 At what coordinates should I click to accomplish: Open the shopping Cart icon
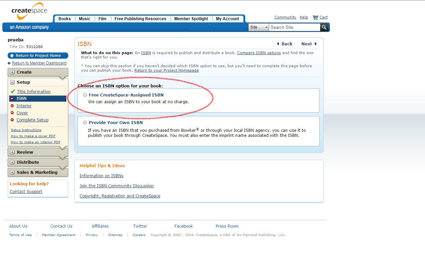[315, 17]
